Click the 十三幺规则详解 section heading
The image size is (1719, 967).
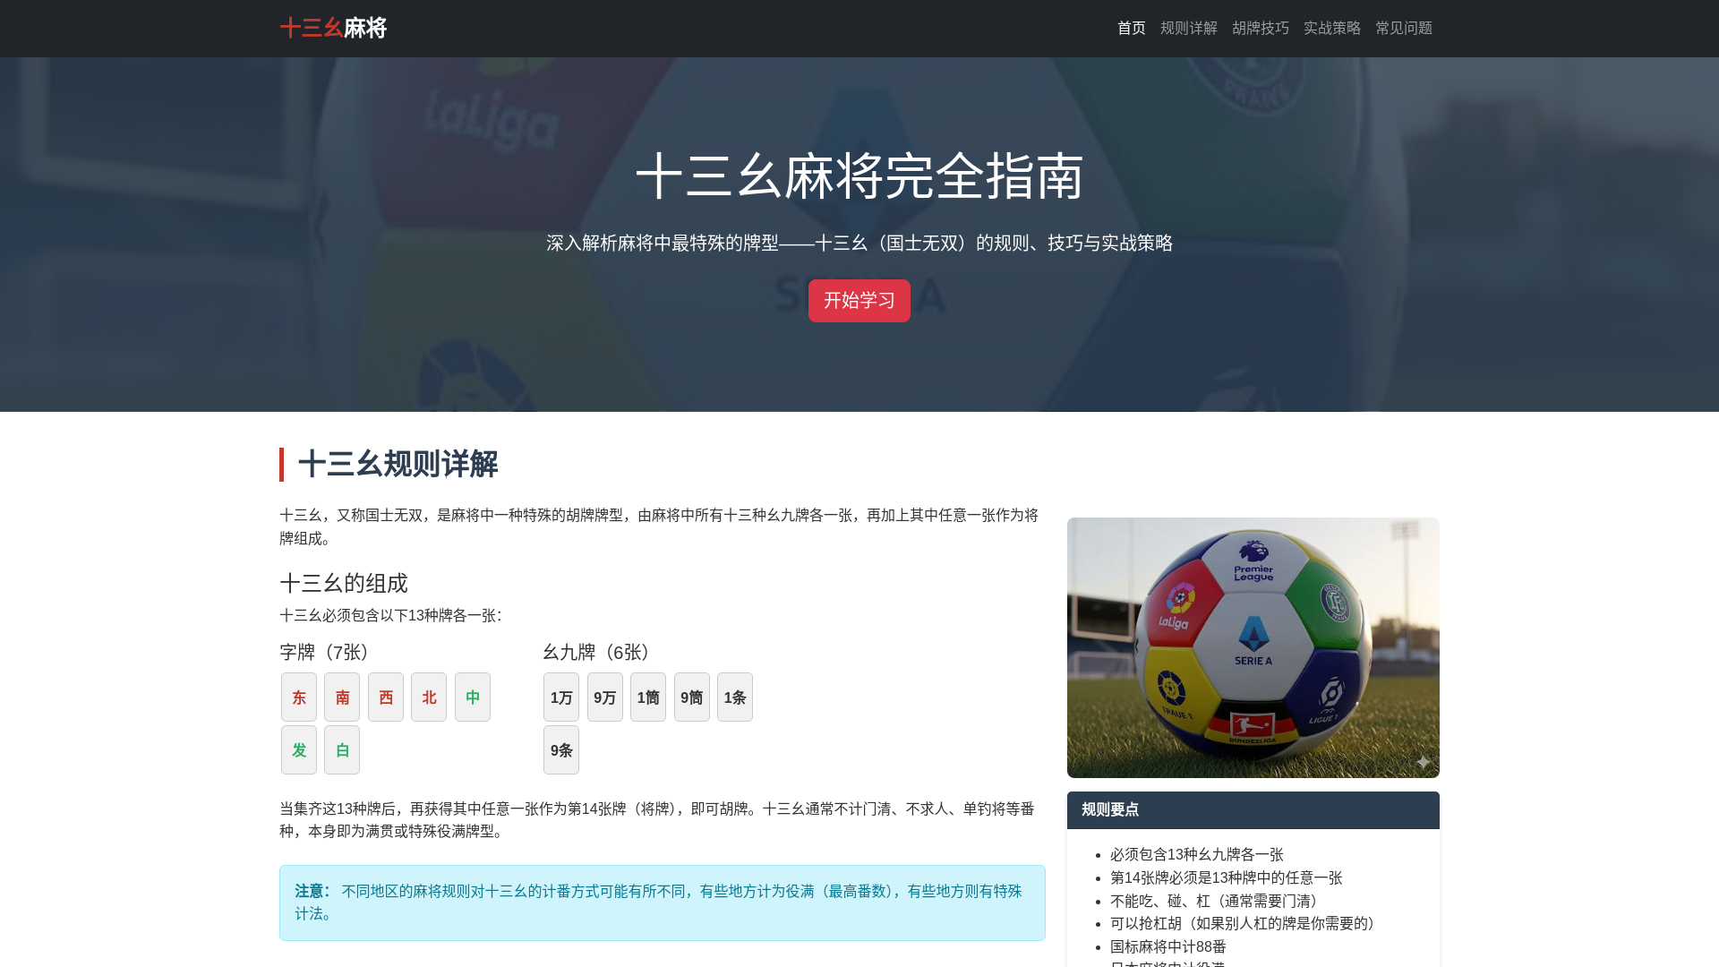[x=398, y=465]
